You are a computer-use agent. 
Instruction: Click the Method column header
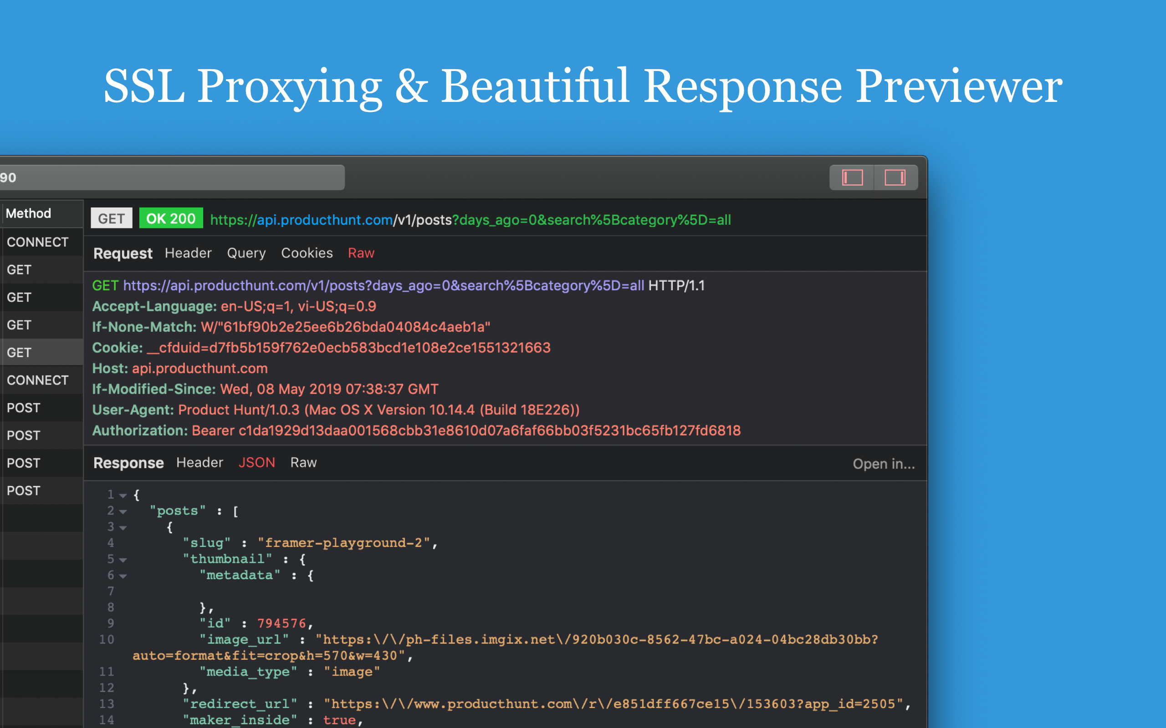point(28,213)
